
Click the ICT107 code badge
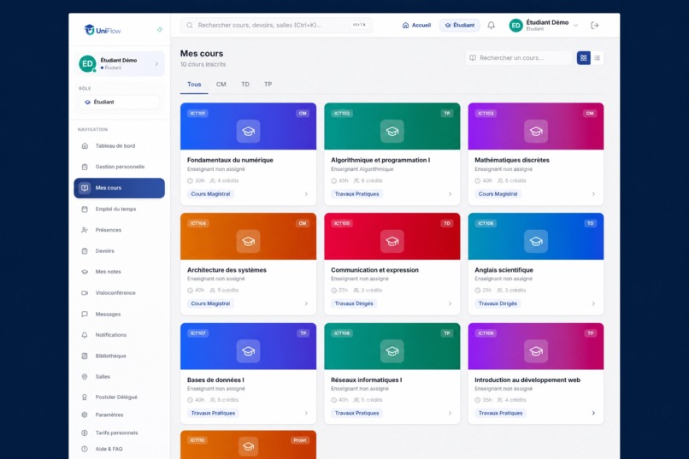coord(198,333)
